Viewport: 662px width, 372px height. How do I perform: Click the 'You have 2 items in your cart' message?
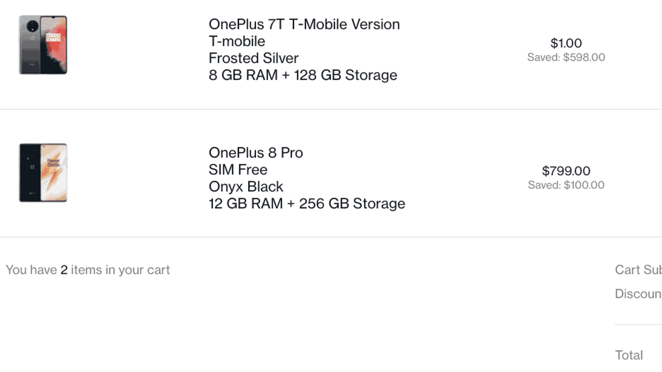click(88, 270)
